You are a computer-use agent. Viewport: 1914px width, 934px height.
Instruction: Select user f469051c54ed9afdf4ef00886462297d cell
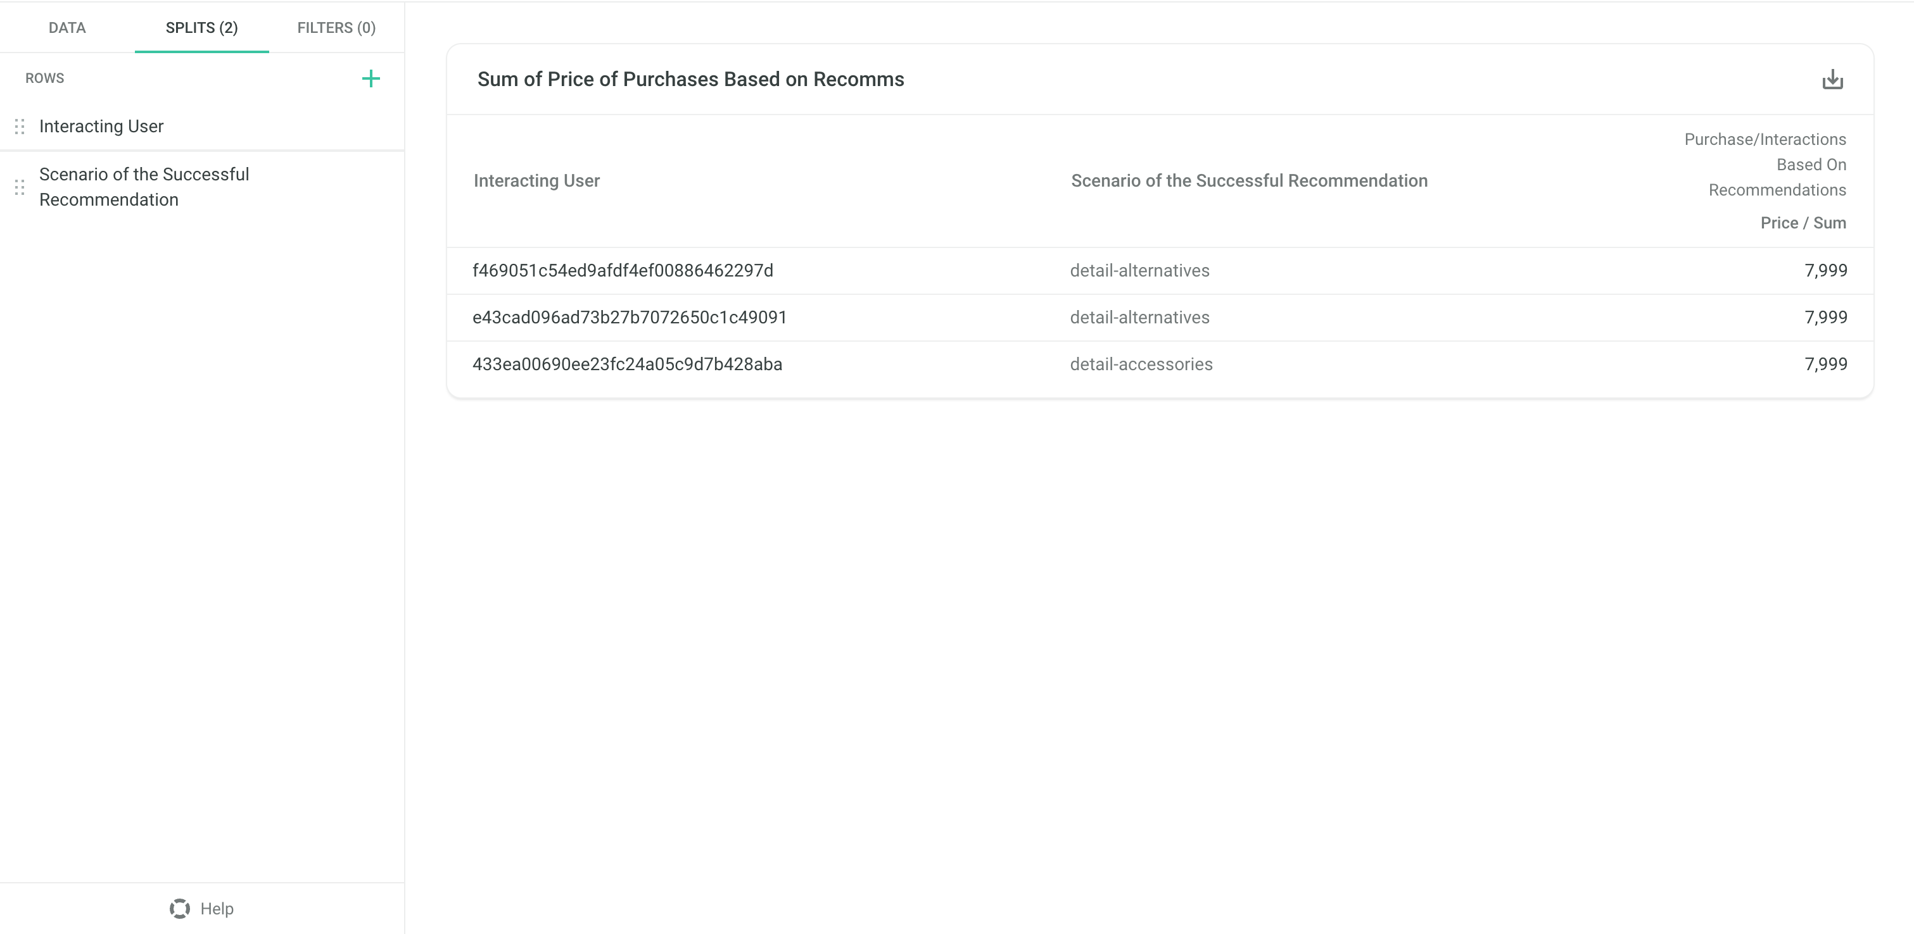[623, 270]
